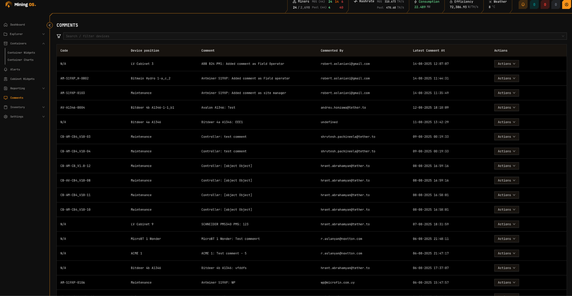Image resolution: width=572 pixels, height=296 pixels.
Task: Open the notifications bell icon
Action: (x=523, y=4)
